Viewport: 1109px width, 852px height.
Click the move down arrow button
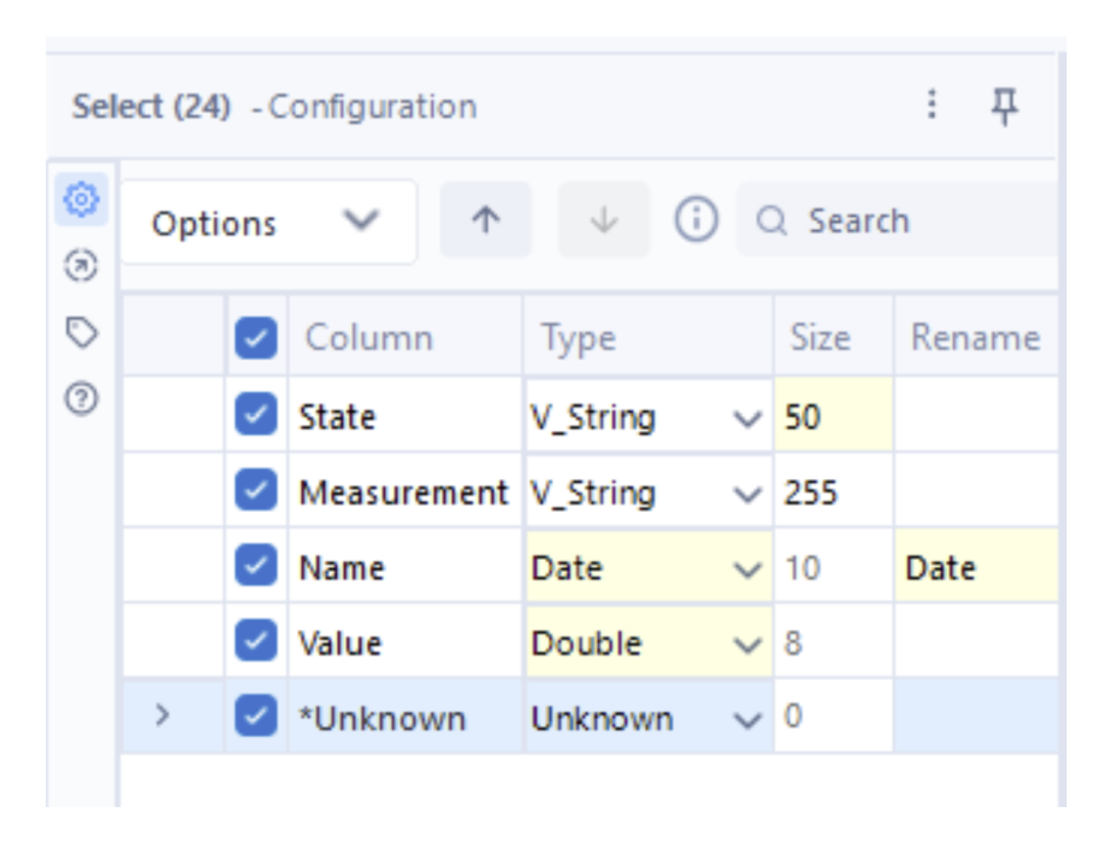603,220
